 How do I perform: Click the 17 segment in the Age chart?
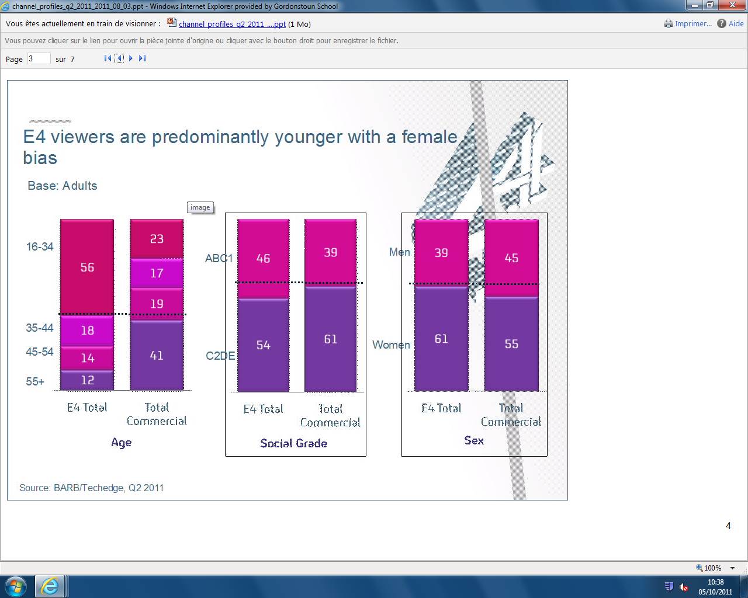point(157,273)
